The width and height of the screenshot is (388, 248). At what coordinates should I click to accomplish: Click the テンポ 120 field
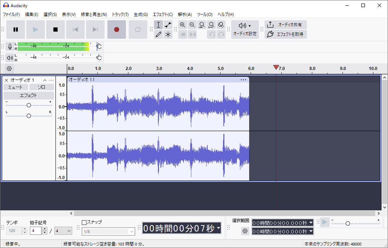pos(14,231)
